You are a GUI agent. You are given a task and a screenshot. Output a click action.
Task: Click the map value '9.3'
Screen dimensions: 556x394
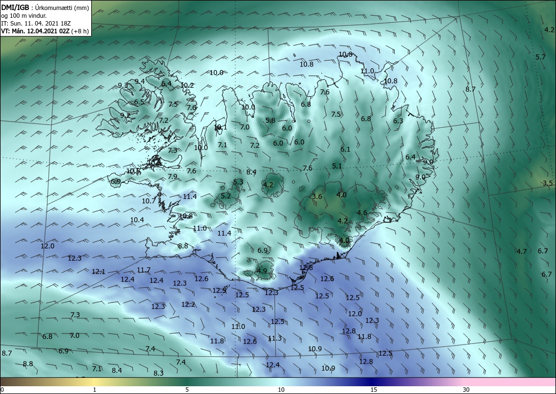pos(123,86)
